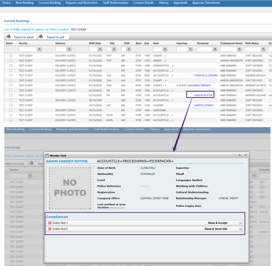Click the Service filter text box
Image resolution: width=272 pixels, height=266 pixels.
(28, 49)
